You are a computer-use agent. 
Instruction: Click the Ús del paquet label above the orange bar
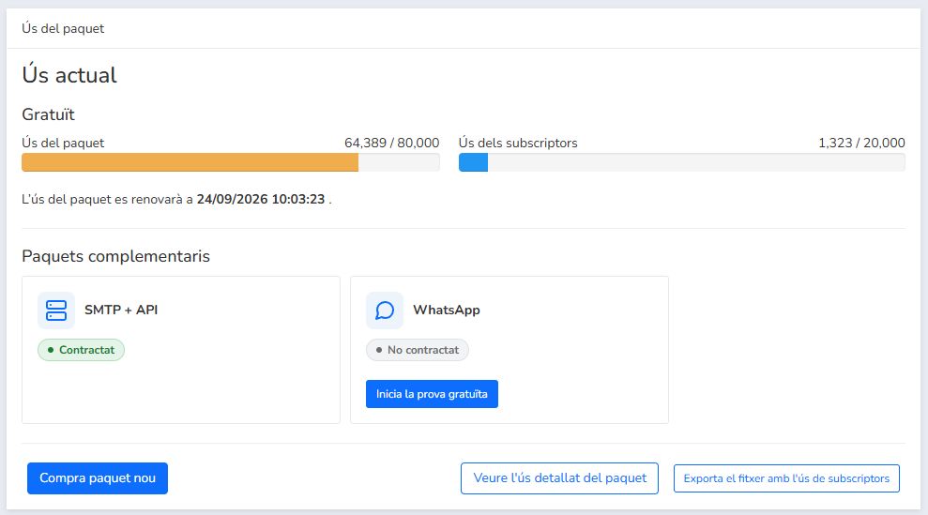click(x=63, y=143)
